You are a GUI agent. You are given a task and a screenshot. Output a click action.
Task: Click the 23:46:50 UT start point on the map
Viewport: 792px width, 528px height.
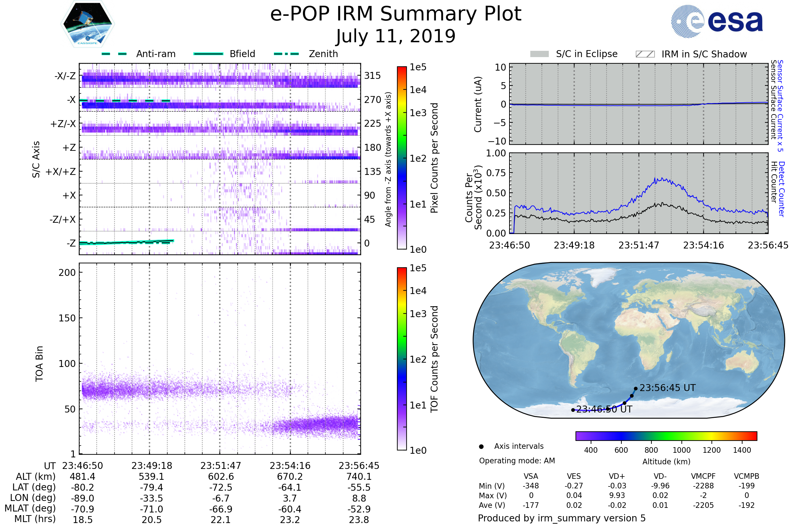(573, 410)
